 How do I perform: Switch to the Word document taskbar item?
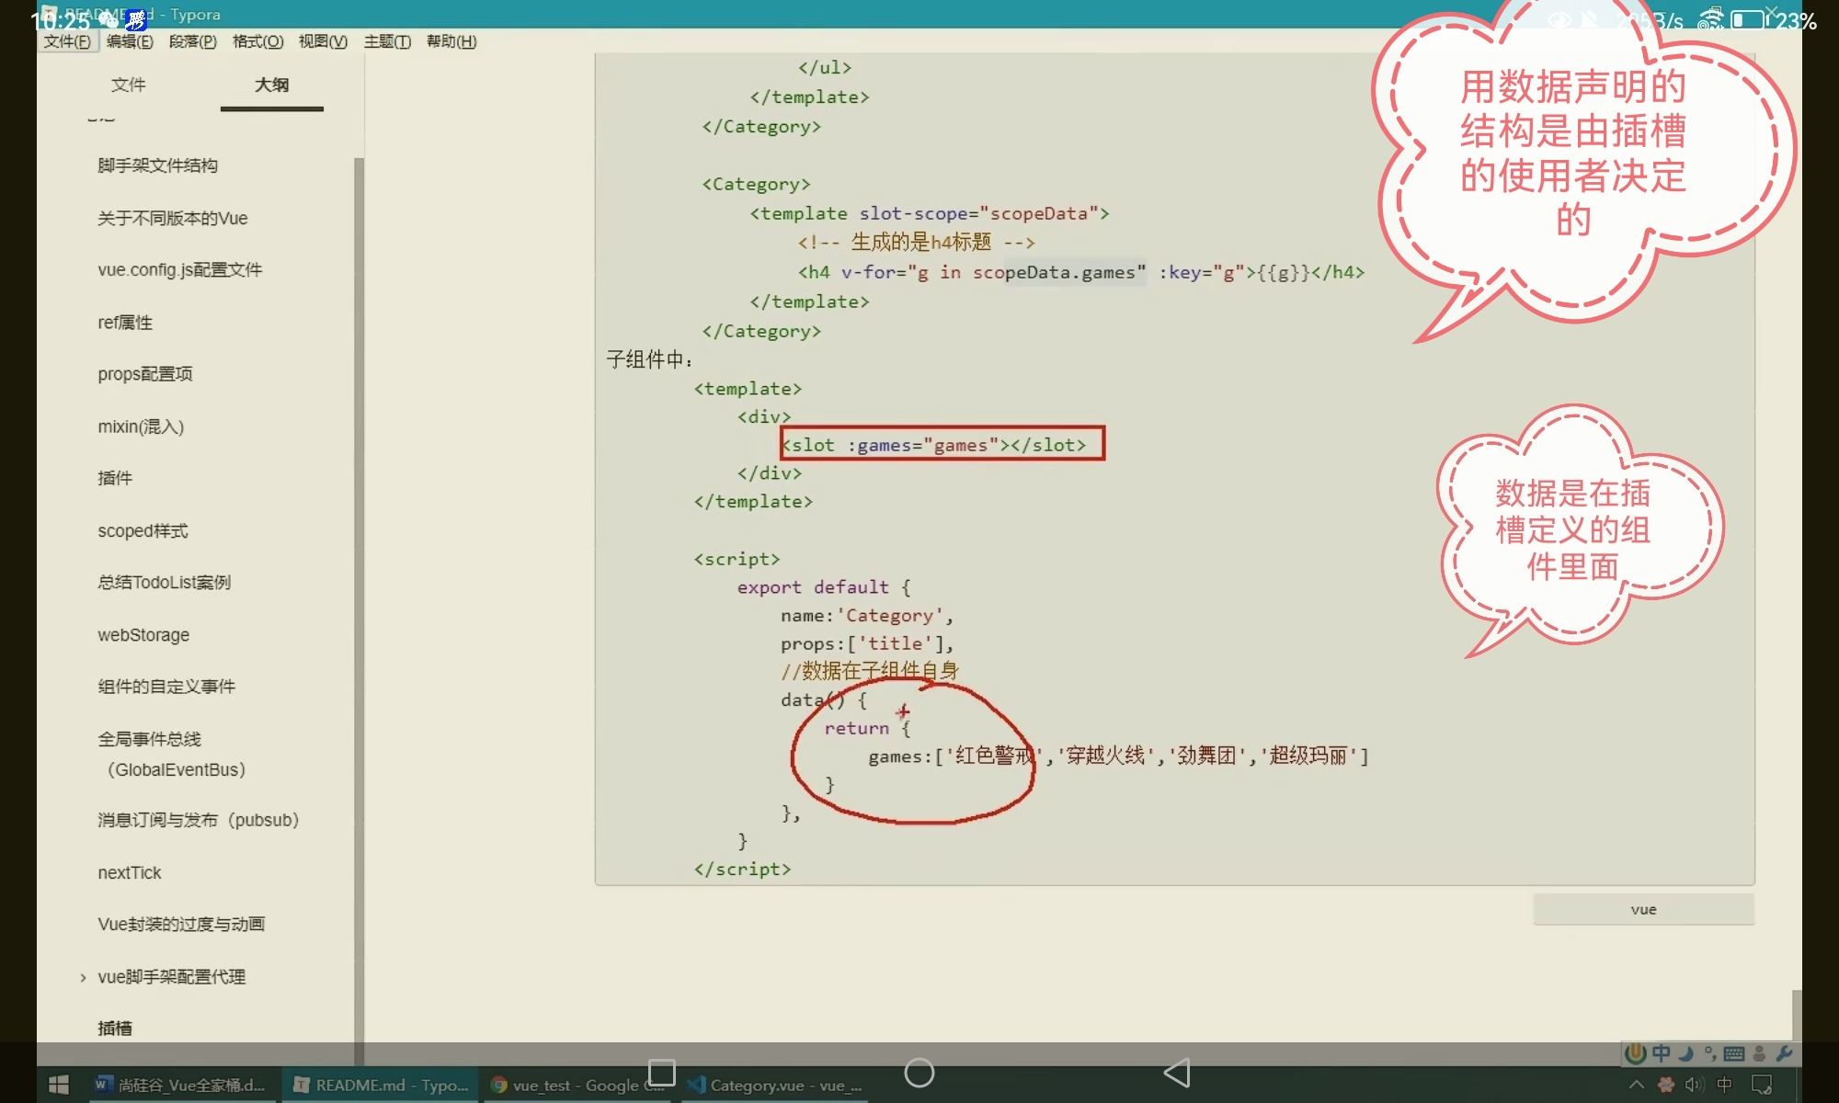(182, 1085)
